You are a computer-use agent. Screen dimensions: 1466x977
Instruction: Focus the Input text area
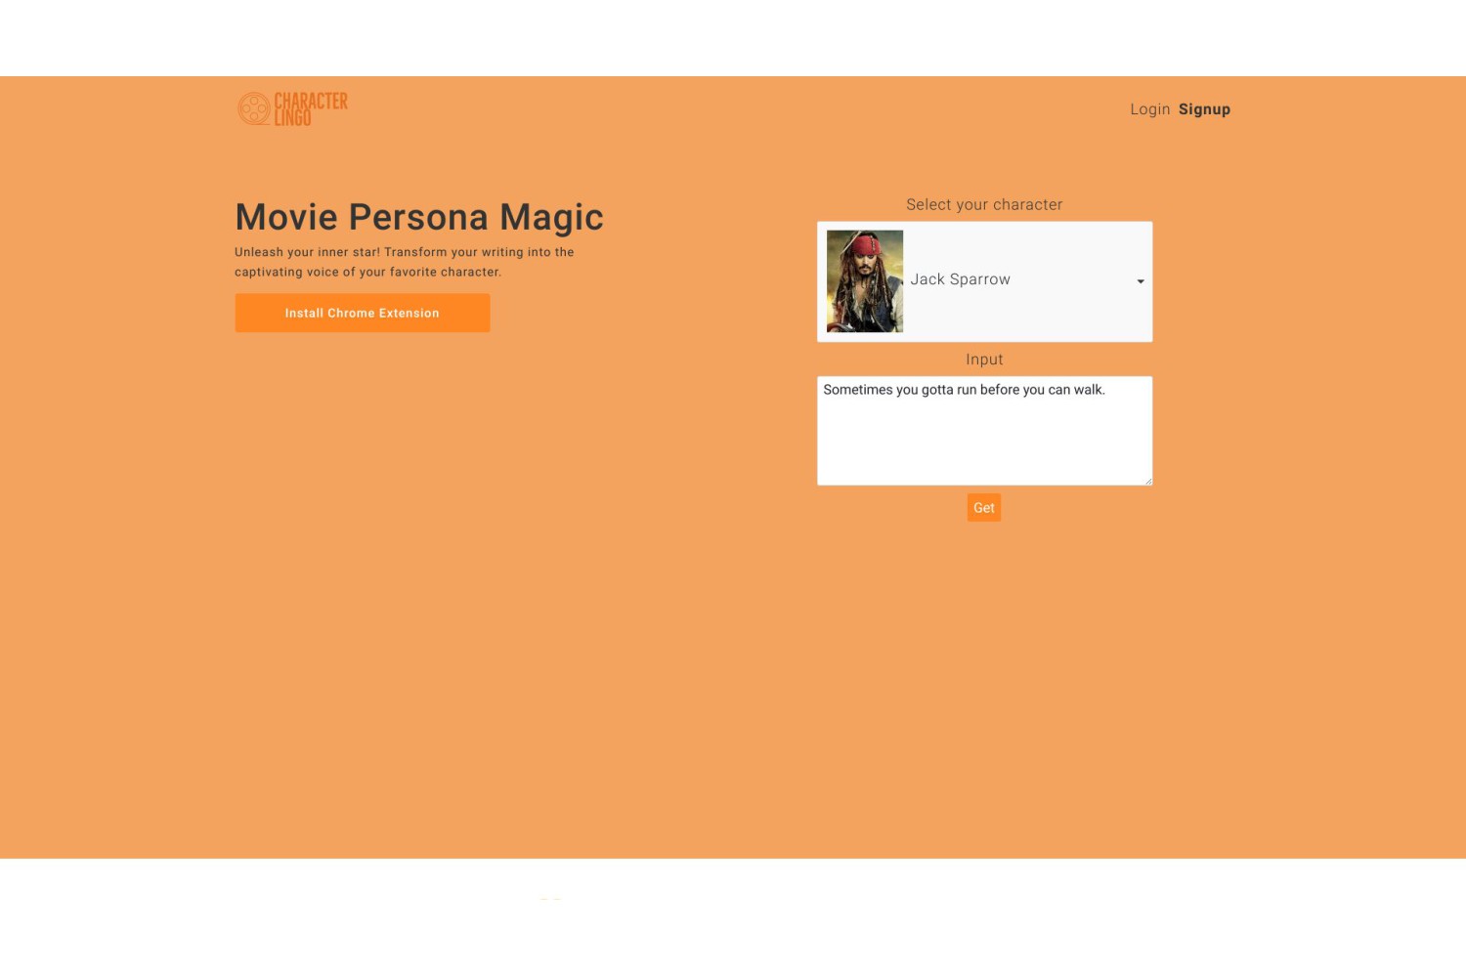[984, 431]
